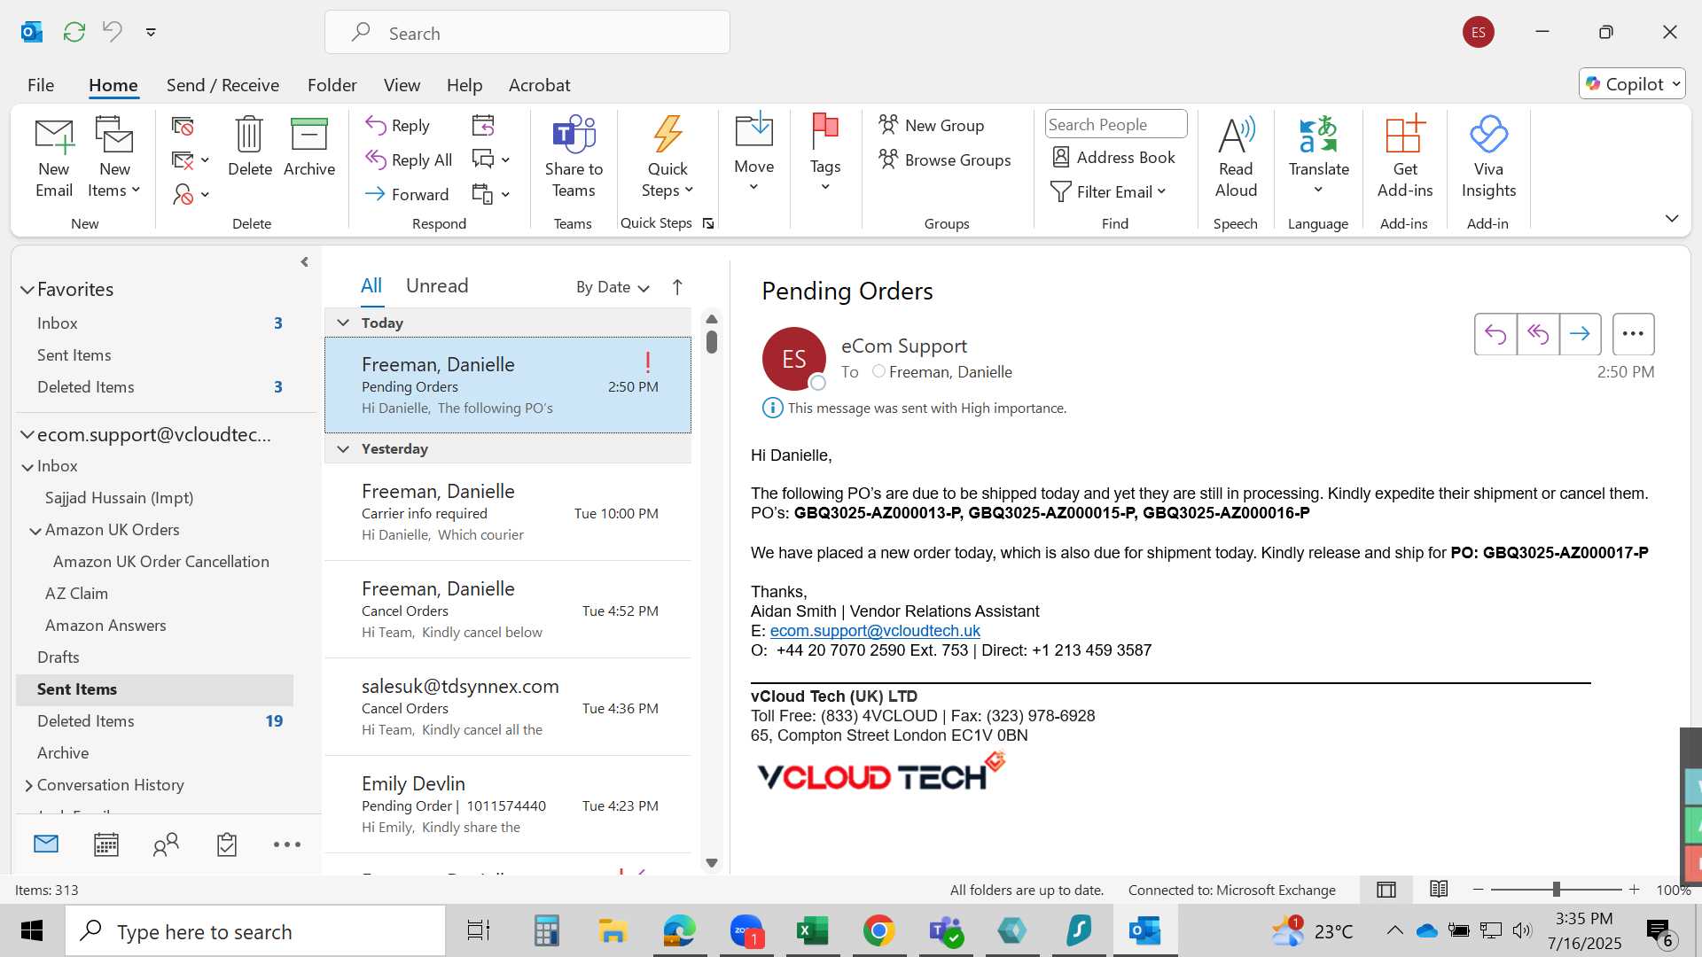Open the File menu
Screen dimensions: 1702x957
[x=41, y=85]
